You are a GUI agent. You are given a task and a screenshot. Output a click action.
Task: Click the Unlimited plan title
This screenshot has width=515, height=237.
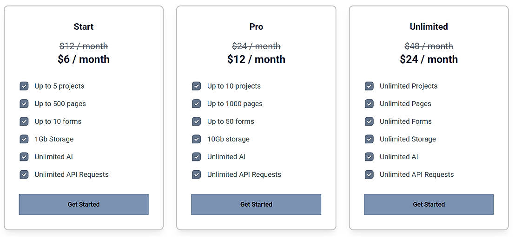pyautogui.click(x=429, y=27)
